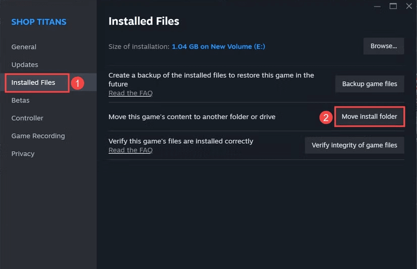This screenshot has width=417, height=269.
Task: Open the Controller settings tab
Action: (x=27, y=118)
